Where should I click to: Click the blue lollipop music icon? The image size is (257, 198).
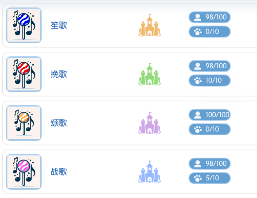(24, 25)
